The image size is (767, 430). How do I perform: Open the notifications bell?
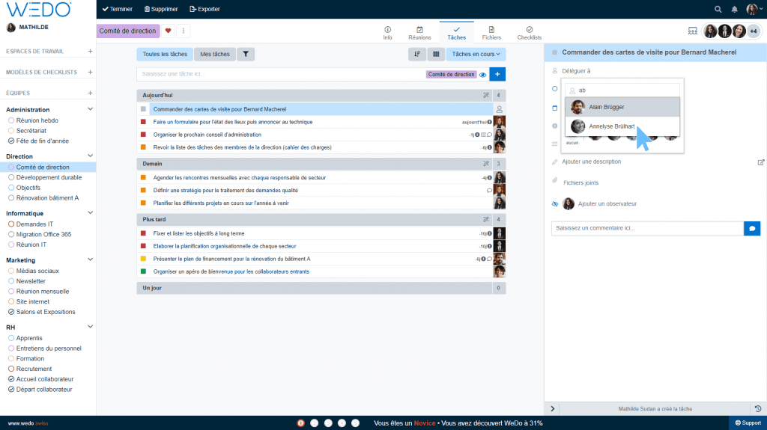(x=734, y=9)
